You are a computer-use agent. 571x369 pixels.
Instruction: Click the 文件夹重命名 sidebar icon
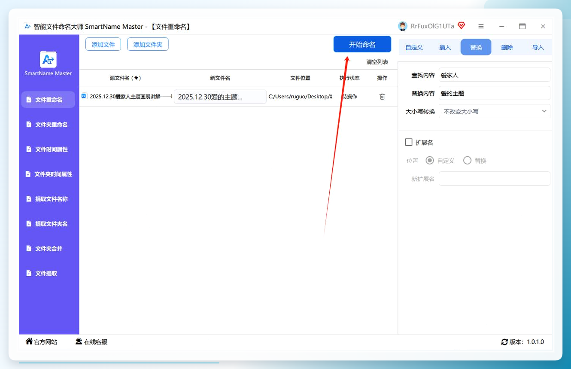pos(29,125)
